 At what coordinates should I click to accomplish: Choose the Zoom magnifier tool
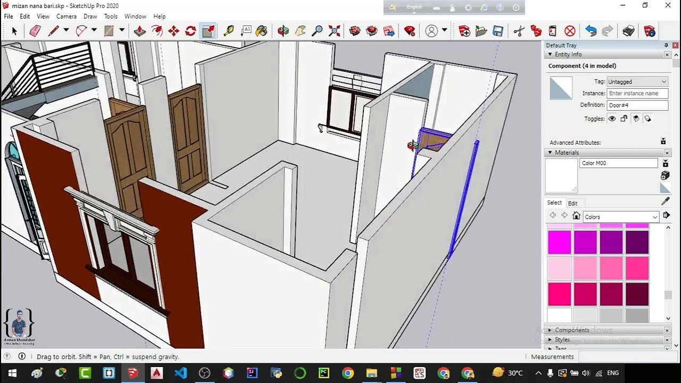click(x=317, y=31)
